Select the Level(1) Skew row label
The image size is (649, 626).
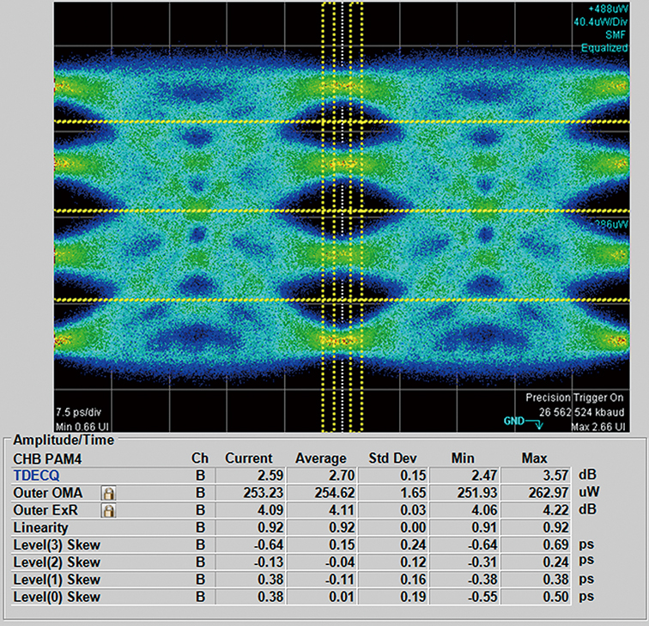click(57, 580)
